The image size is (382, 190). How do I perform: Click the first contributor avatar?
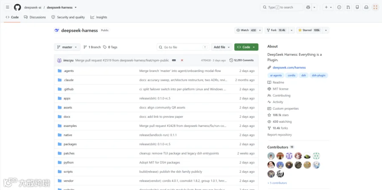tap(271, 156)
